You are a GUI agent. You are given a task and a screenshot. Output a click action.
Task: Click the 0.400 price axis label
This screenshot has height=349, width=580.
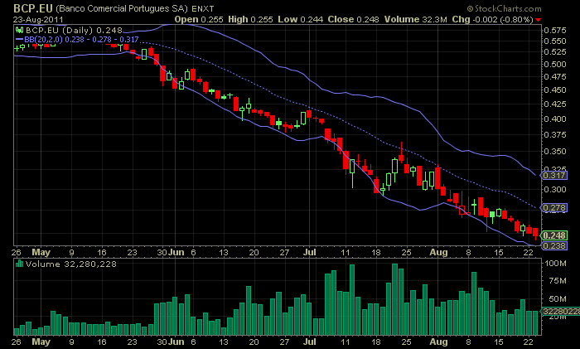pyautogui.click(x=555, y=119)
